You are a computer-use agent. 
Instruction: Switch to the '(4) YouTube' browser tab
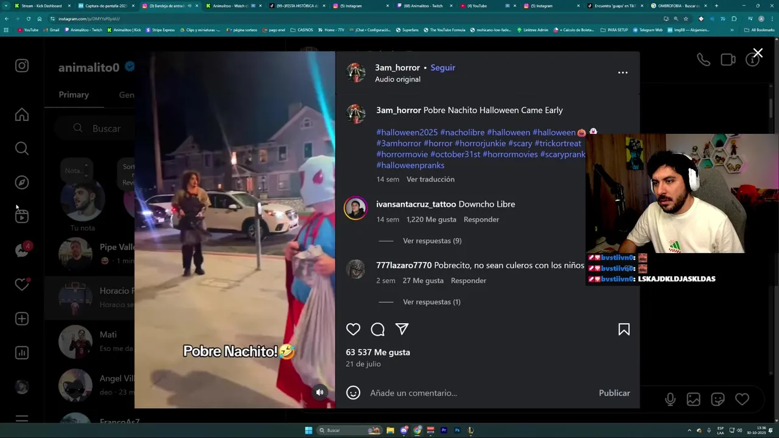477,5
